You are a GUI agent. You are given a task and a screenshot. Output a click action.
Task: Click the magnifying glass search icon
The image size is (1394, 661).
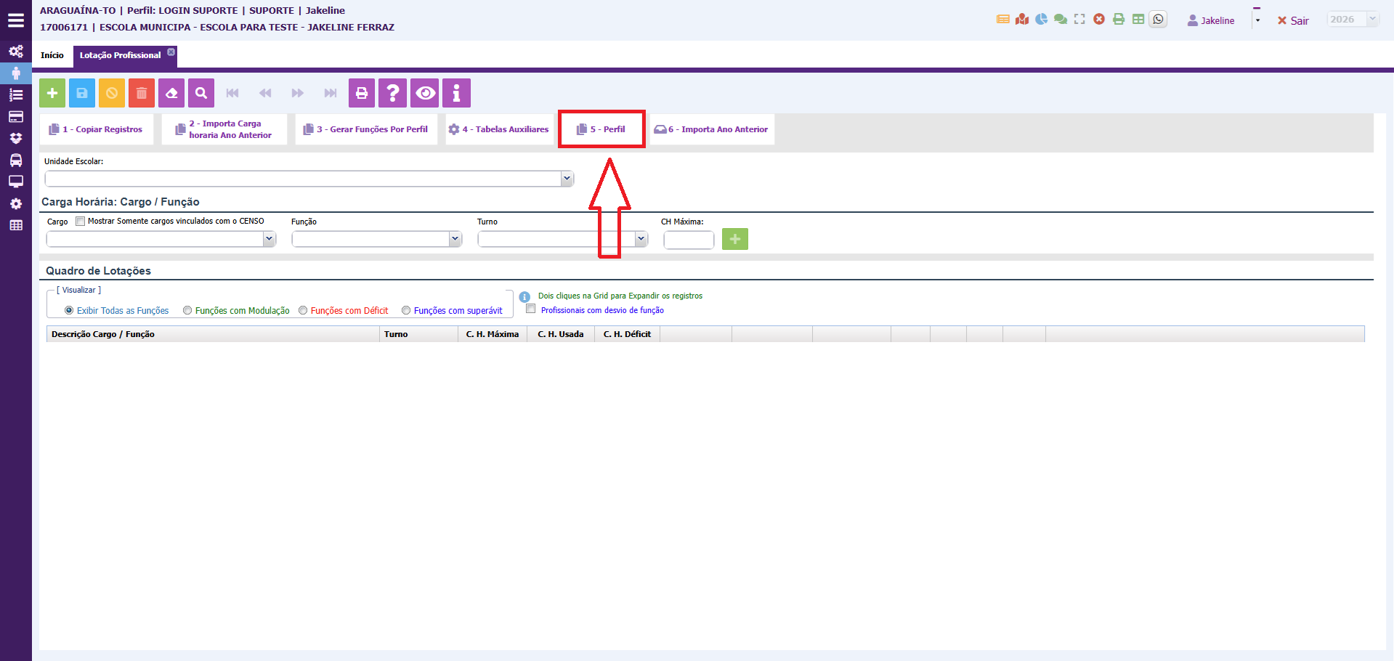201,93
